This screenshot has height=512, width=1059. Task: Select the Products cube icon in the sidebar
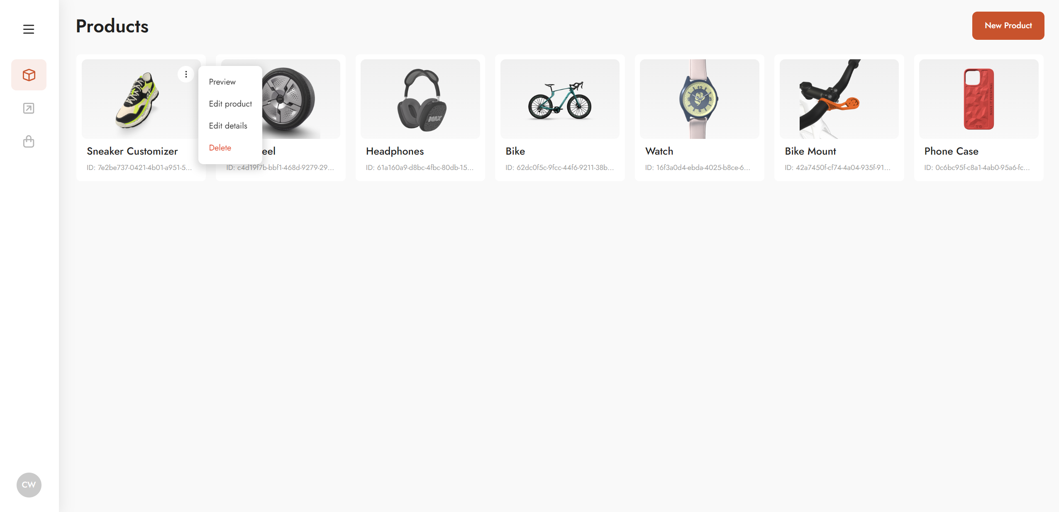point(29,75)
